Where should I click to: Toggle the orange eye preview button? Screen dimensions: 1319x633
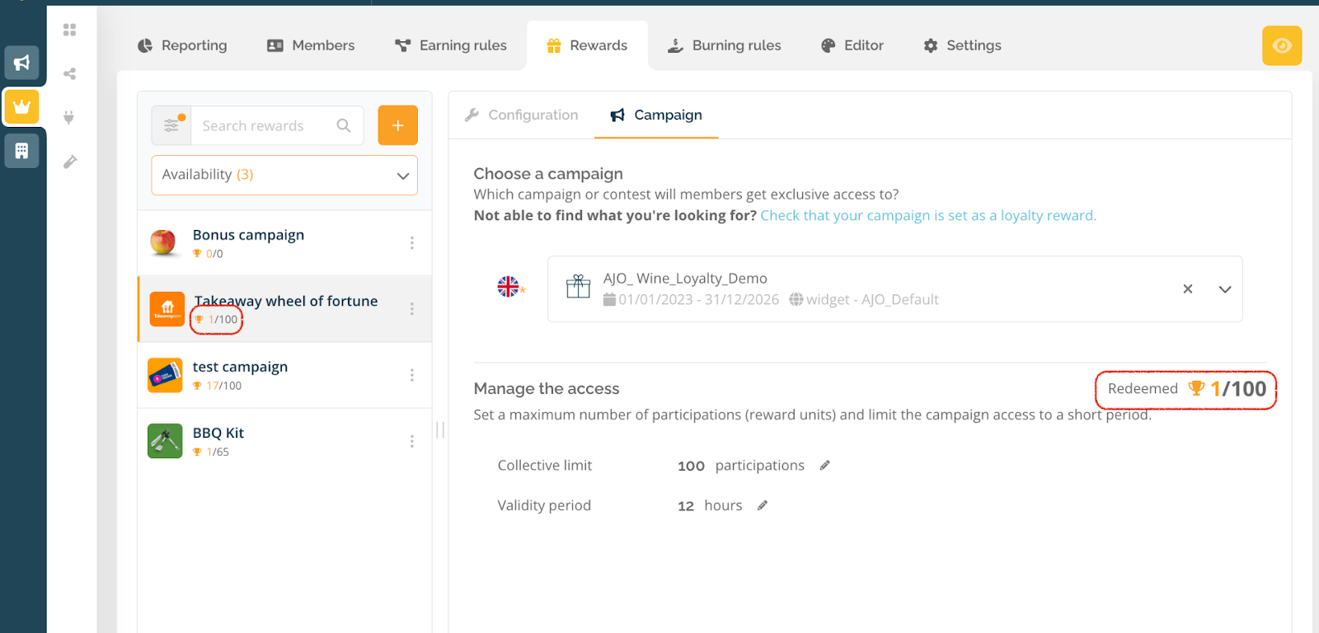(x=1281, y=45)
